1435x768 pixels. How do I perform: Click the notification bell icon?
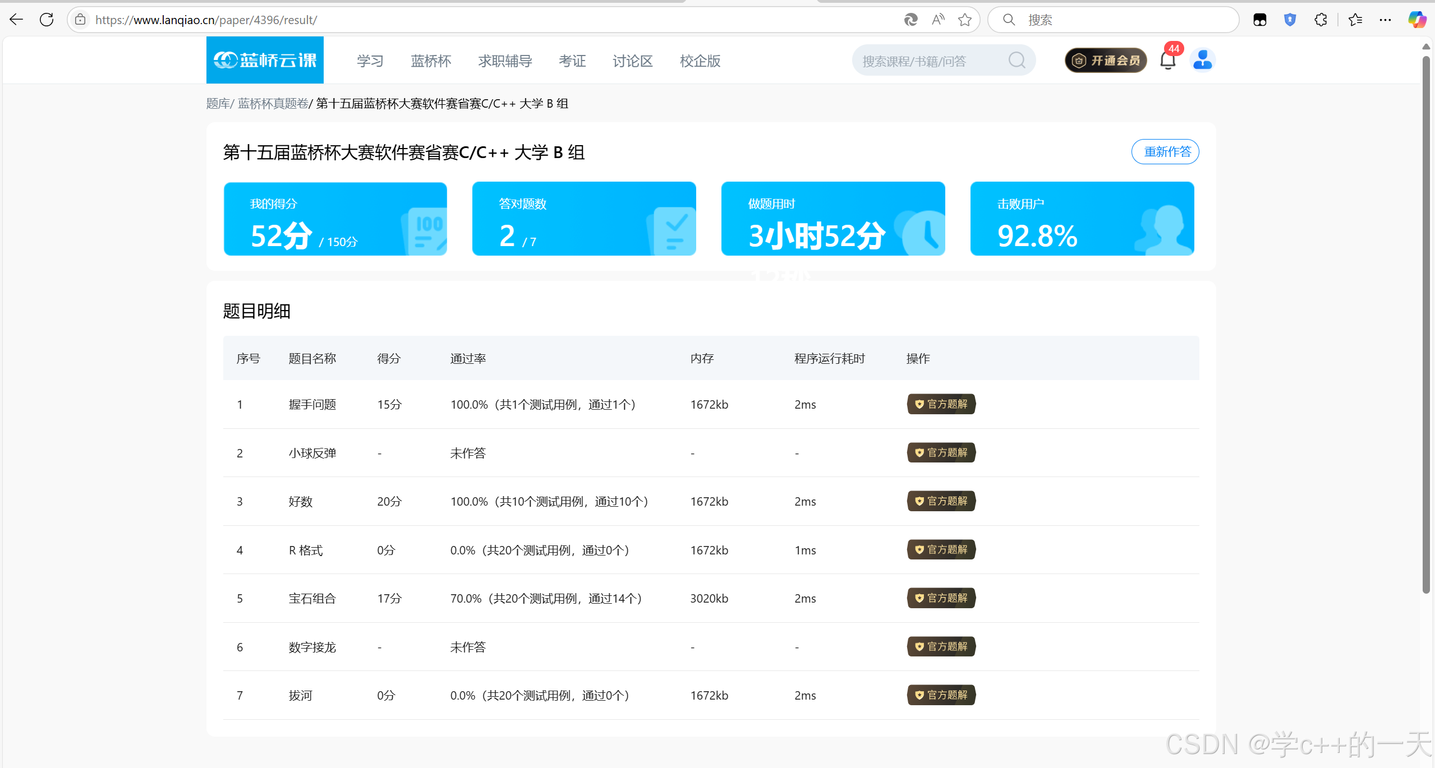(1167, 61)
